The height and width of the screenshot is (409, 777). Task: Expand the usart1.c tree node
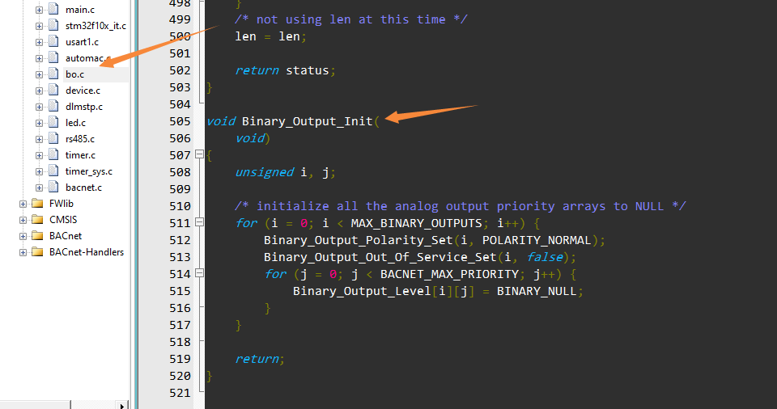coord(39,42)
